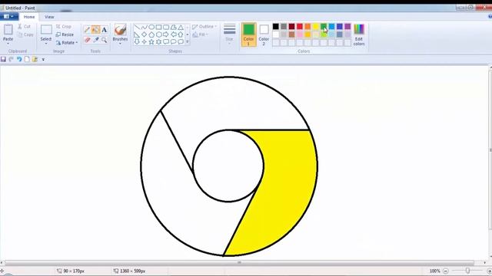Choose the Pentagon shape

pos(151,34)
